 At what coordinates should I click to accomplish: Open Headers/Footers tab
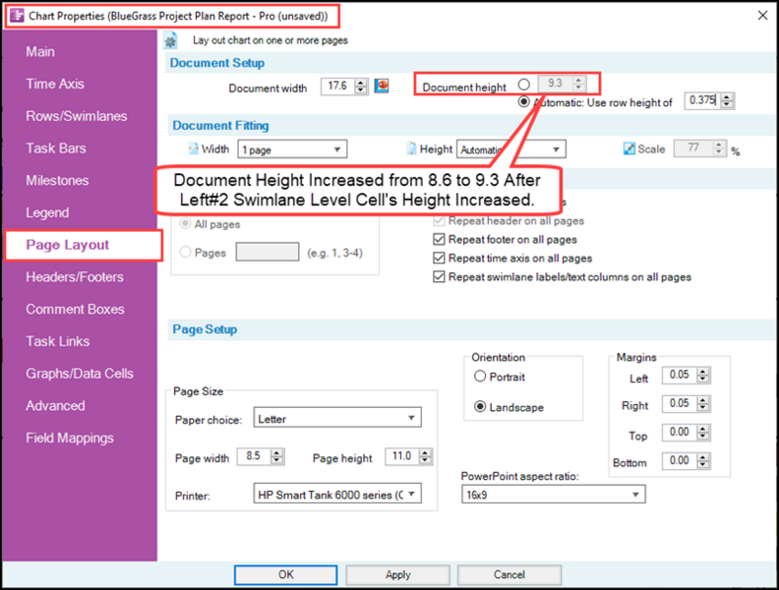coord(75,277)
